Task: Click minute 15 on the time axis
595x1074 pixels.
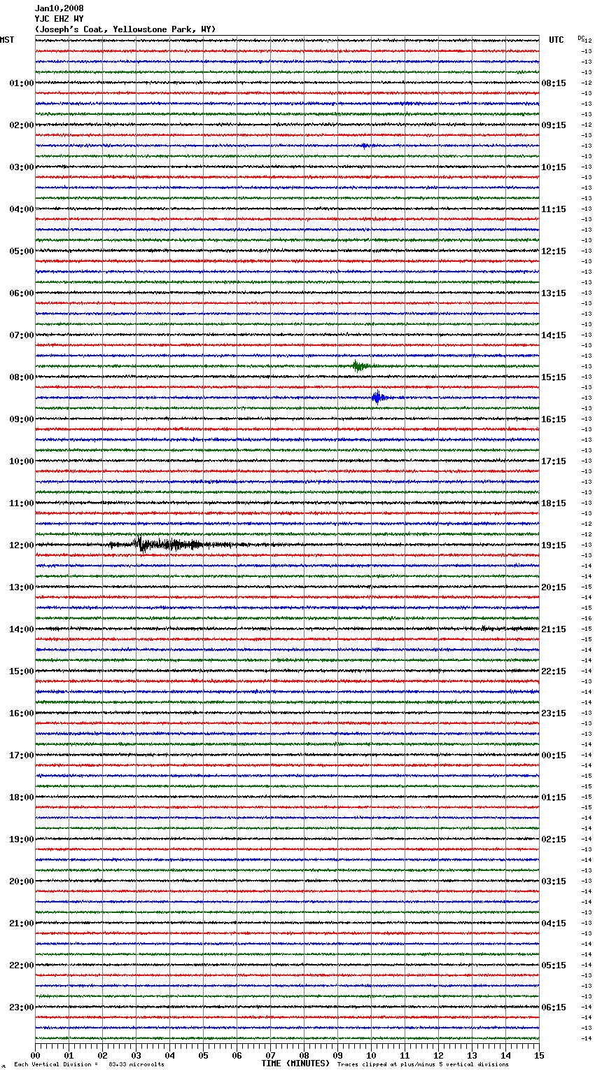Action: pos(539,1055)
